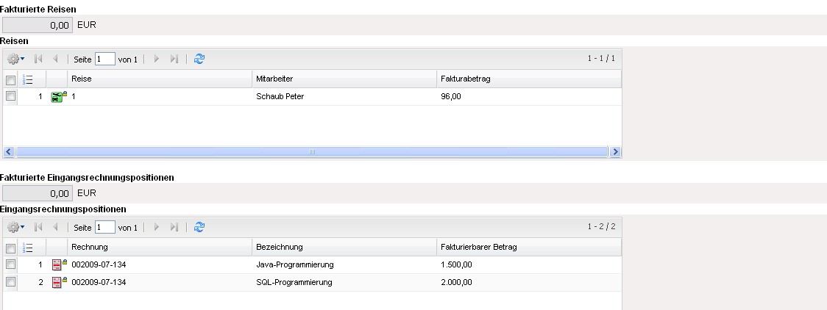This screenshot has width=827, height=310.
Task: Sort by Fakturabetrag column header
Action: pos(527,79)
